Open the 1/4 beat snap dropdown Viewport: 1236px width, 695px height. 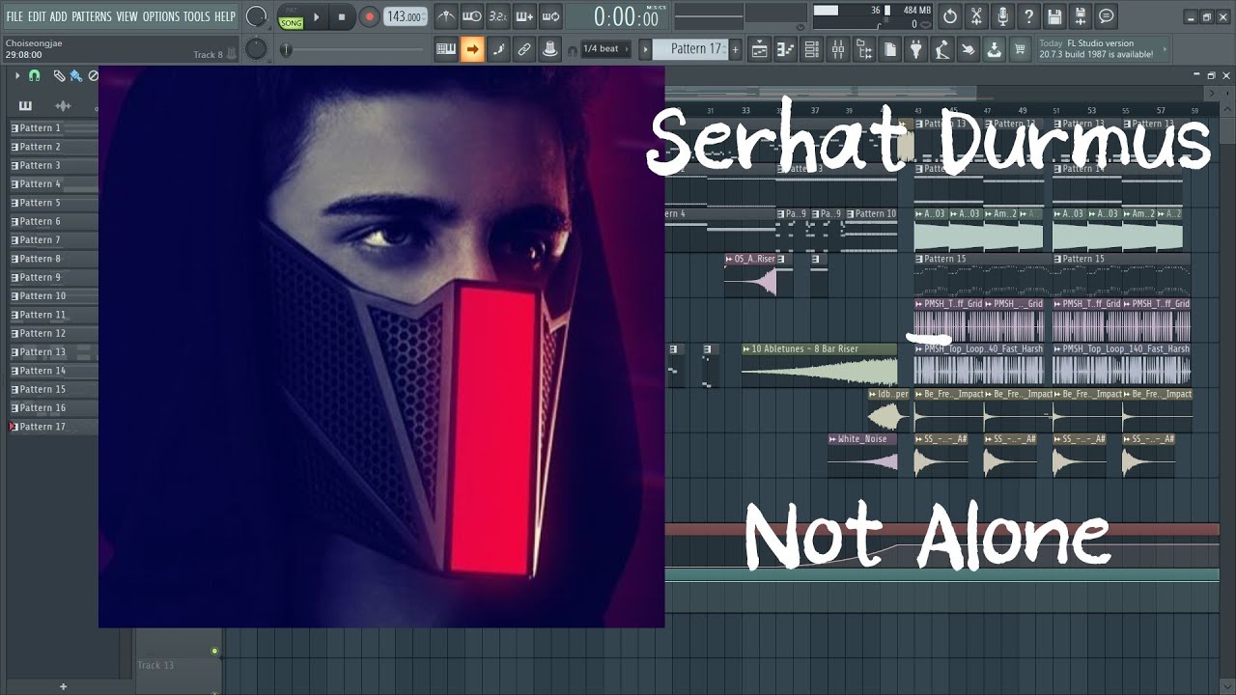coord(605,49)
